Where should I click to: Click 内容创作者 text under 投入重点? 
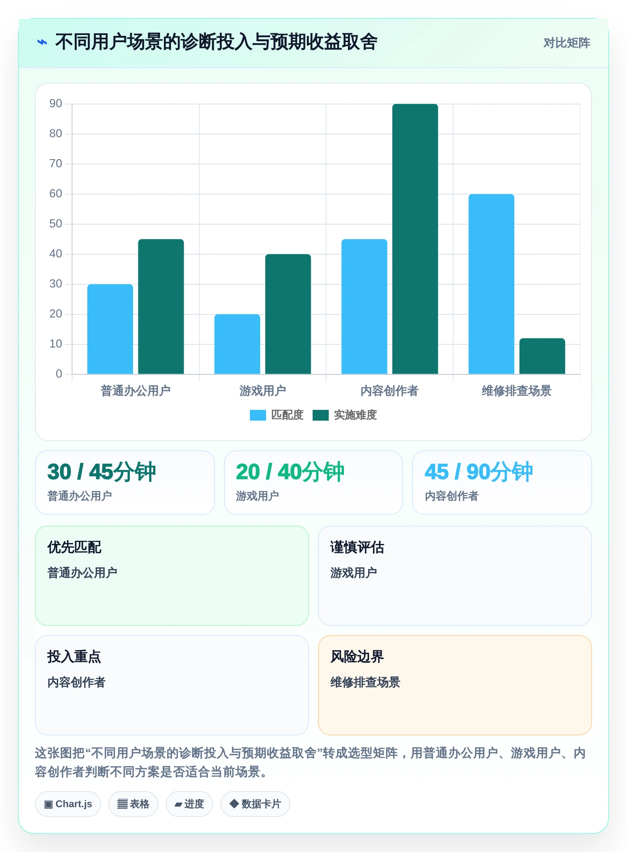click(x=77, y=682)
